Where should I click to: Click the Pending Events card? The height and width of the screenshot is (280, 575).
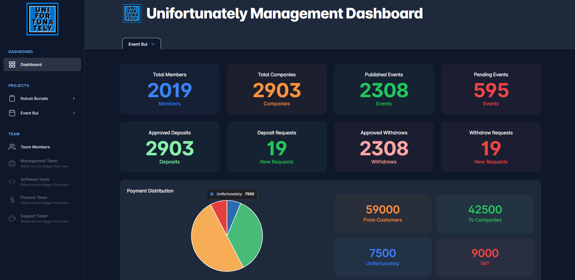(491, 89)
